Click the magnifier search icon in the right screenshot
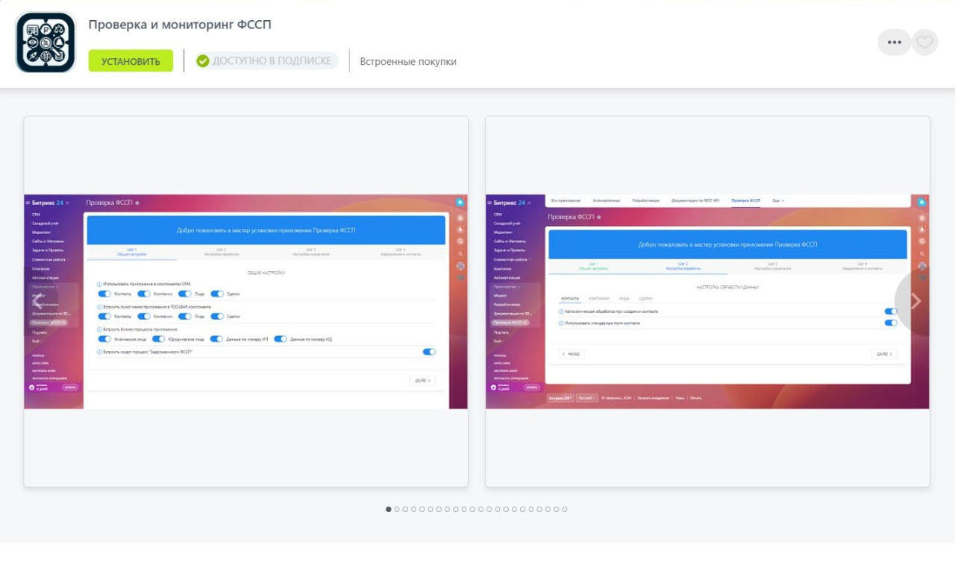 coord(921,254)
